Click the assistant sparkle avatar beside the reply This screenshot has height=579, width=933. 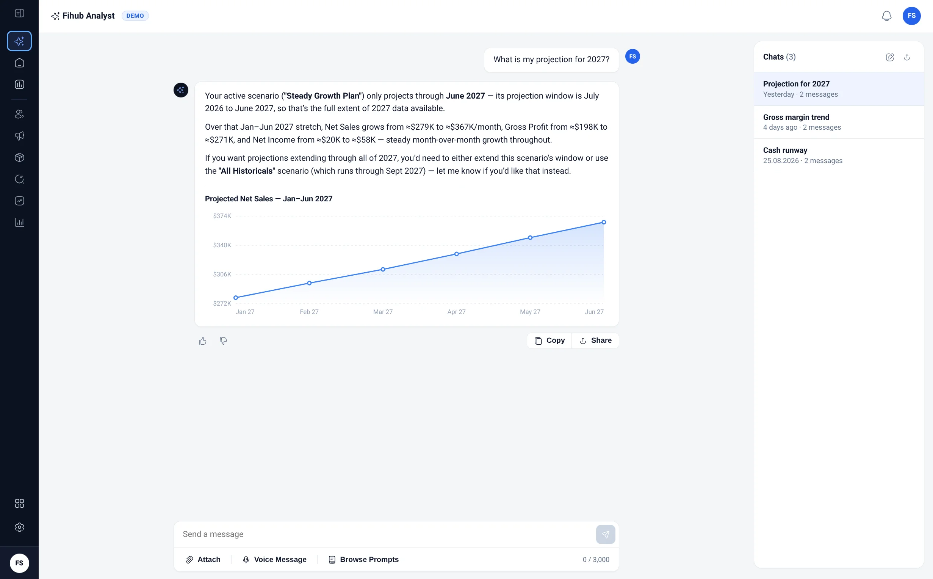point(181,90)
